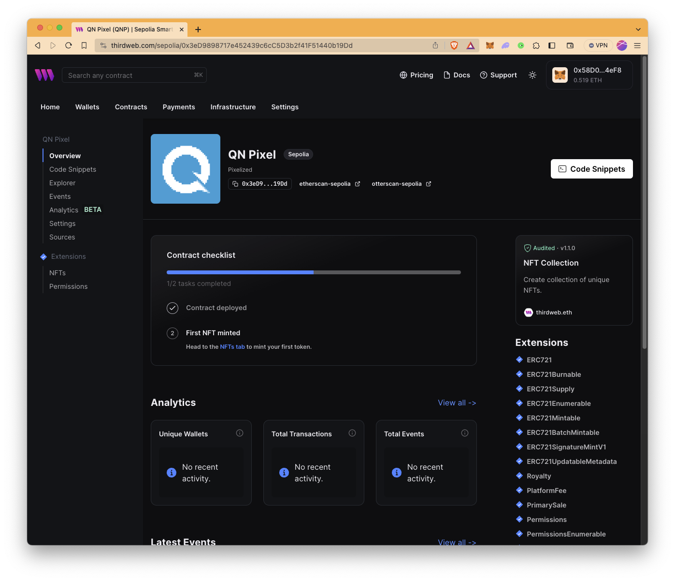675x581 pixels.
Task: Click the white Code Snippets button
Action: tap(592, 169)
